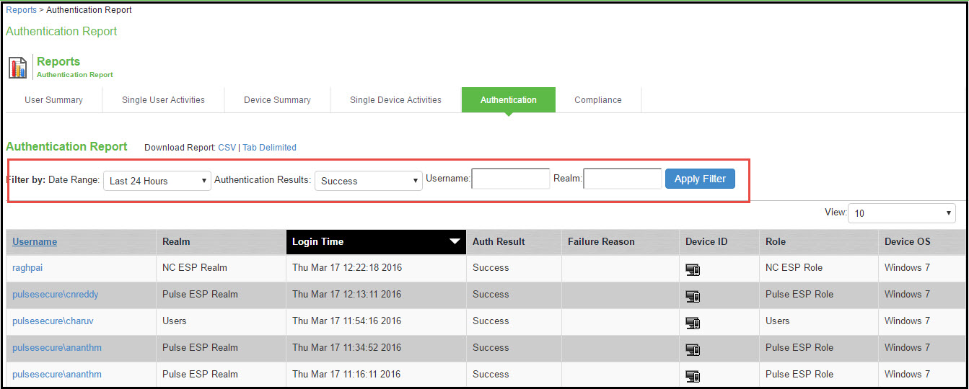969x389 pixels.
Task: Open the Date Range dropdown
Action: [157, 181]
